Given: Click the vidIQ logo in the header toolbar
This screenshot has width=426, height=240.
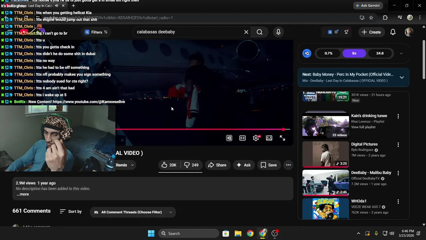Looking at the screenshot, I should 330,32.
